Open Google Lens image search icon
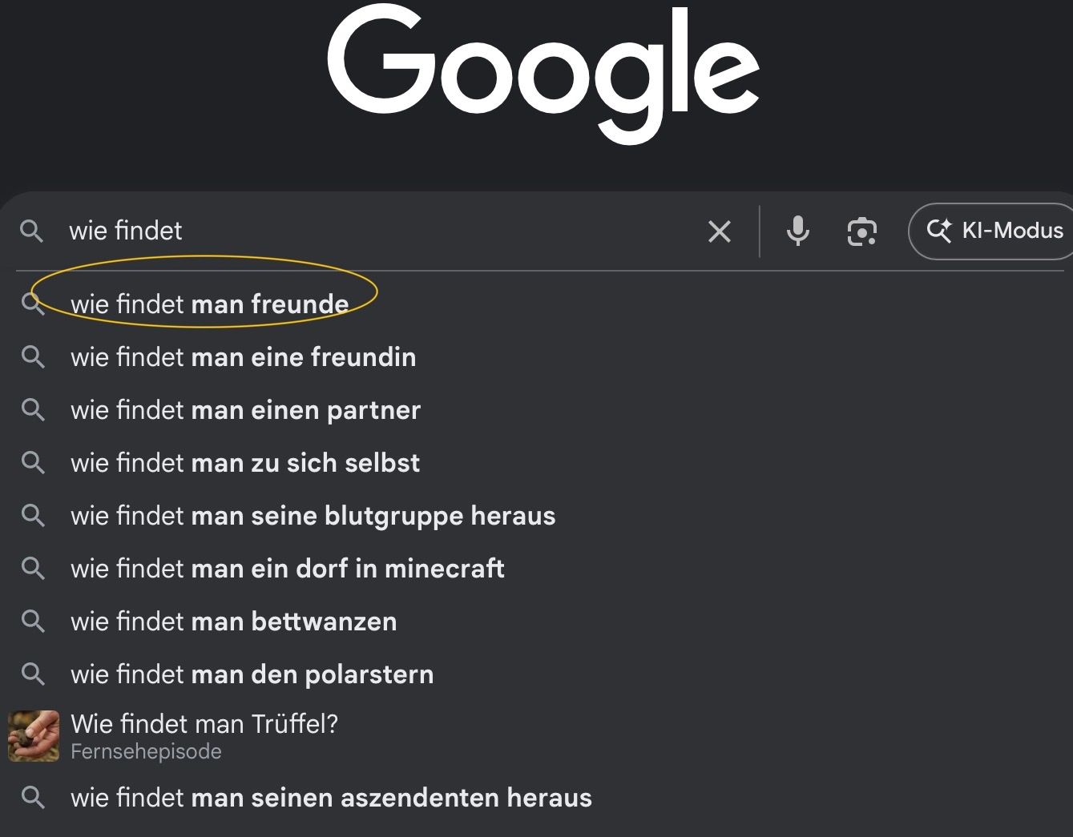Viewport: 1073px width, 837px height. click(861, 231)
